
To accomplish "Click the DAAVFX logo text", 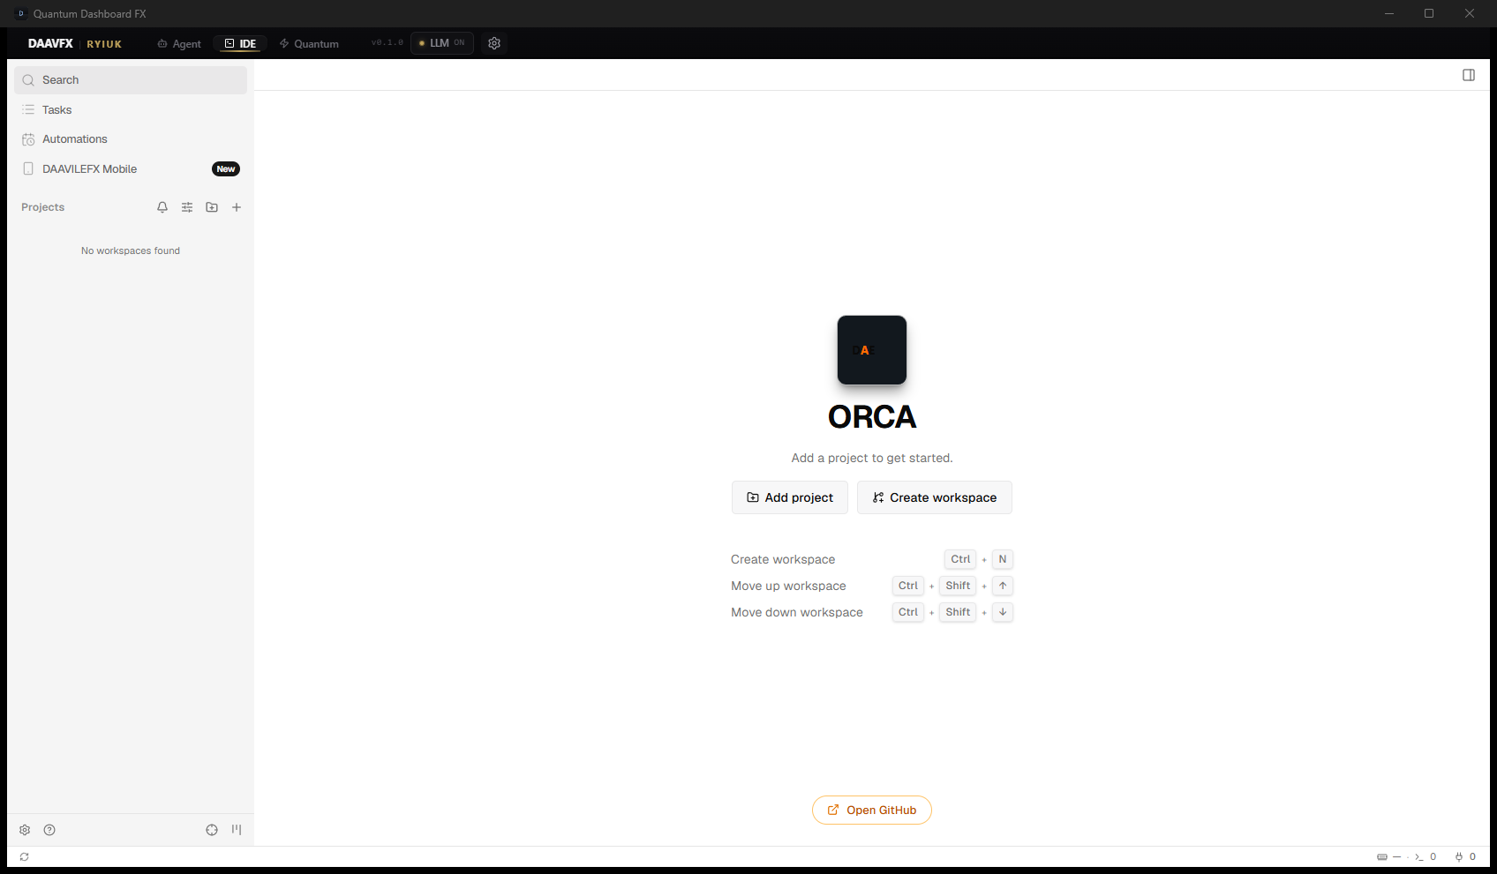I will pos(50,43).
